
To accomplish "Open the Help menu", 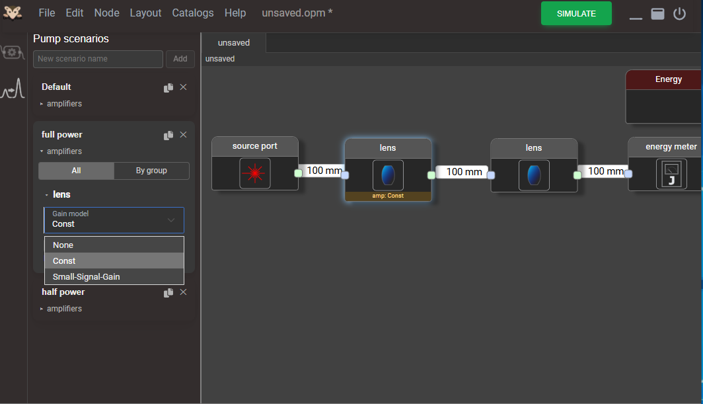I will [235, 13].
